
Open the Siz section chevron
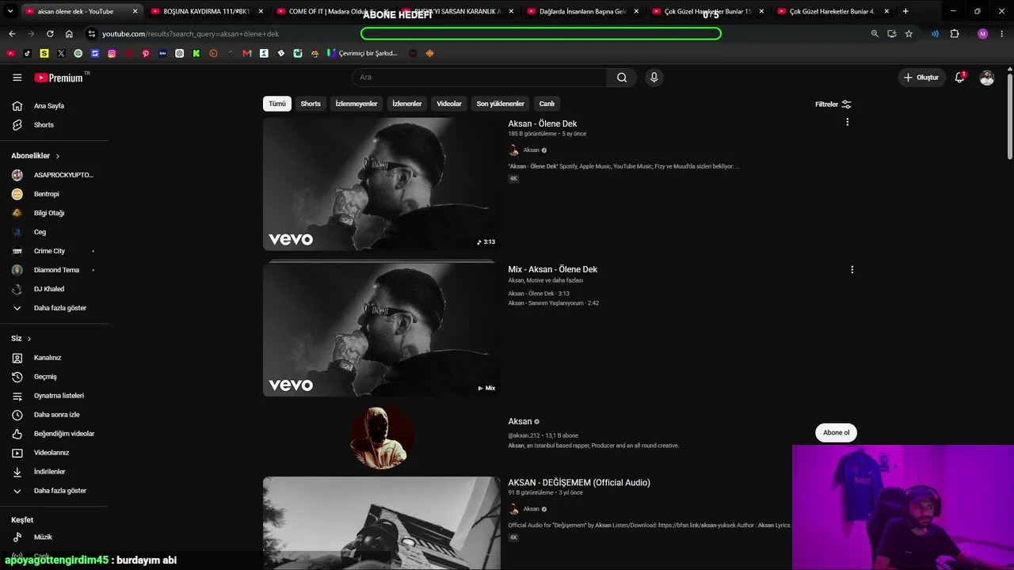pyautogui.click(x=29, y=339)
